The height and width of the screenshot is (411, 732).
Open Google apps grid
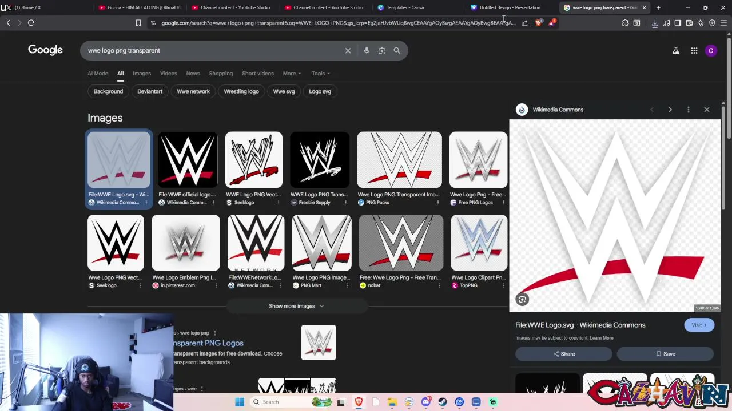tap(694, 50)
